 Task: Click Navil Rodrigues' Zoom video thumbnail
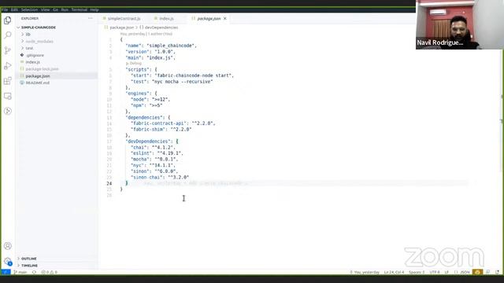(x=459, y=24)
